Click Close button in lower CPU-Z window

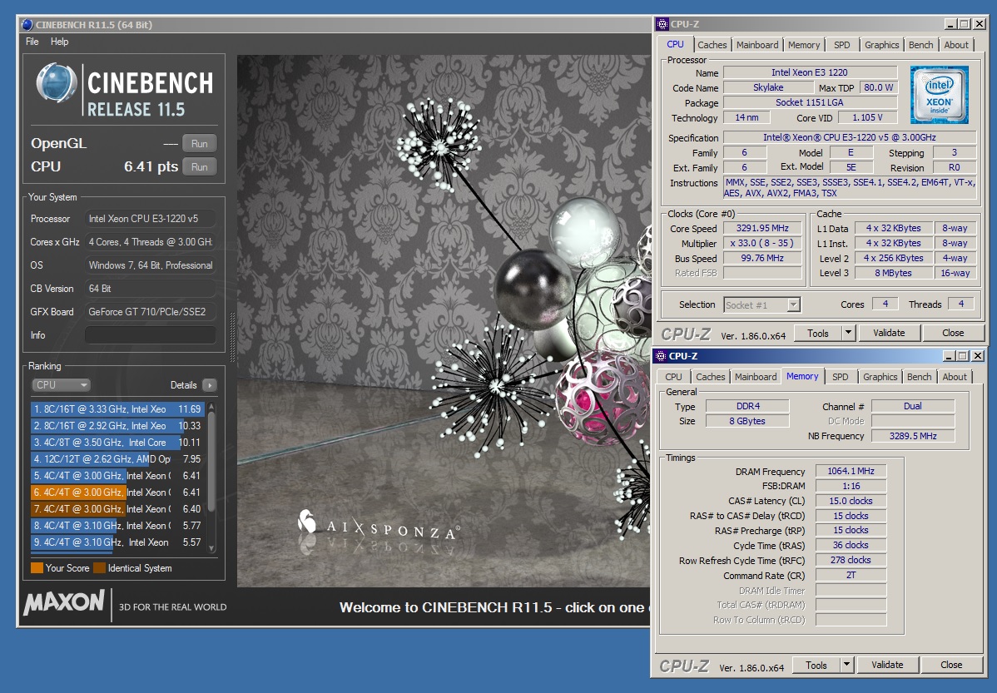point(951,665)
